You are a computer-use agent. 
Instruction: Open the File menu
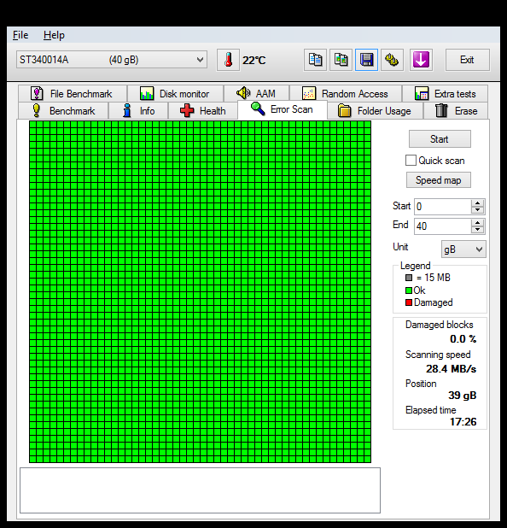[20, 35]
